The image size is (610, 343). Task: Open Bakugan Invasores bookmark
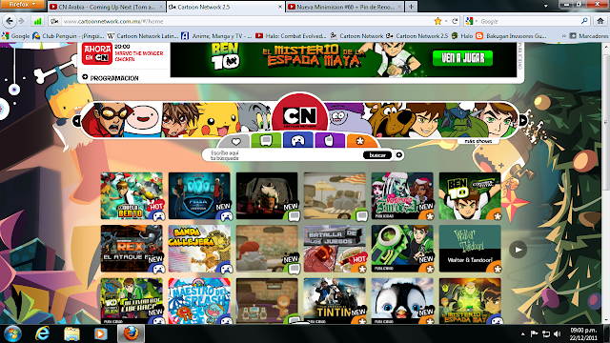pos(511,36)
